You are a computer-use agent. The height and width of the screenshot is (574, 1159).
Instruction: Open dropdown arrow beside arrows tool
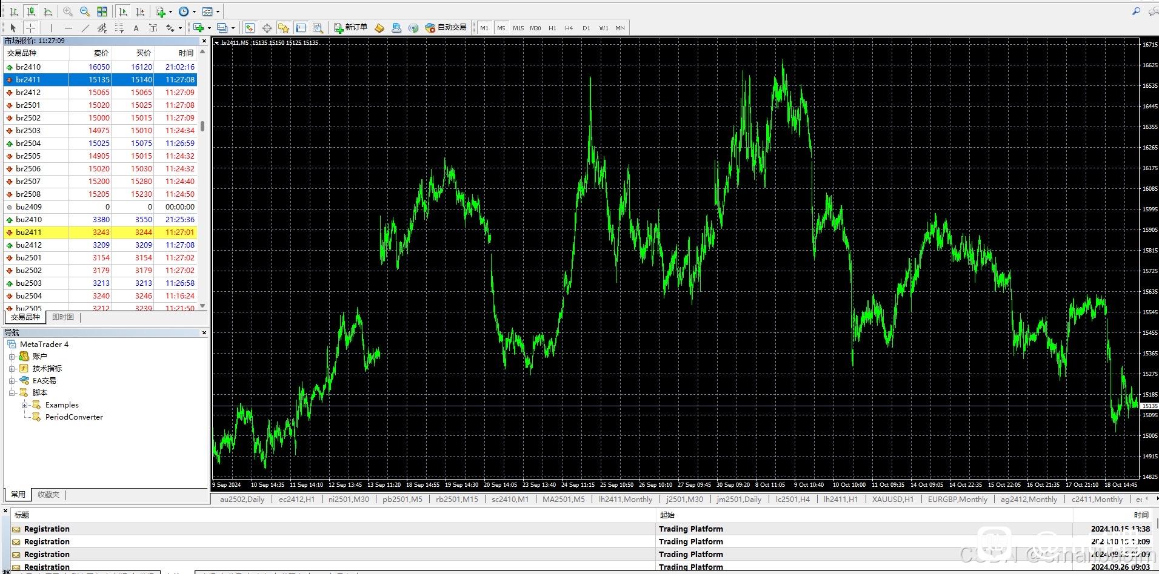tap(180, 28)
